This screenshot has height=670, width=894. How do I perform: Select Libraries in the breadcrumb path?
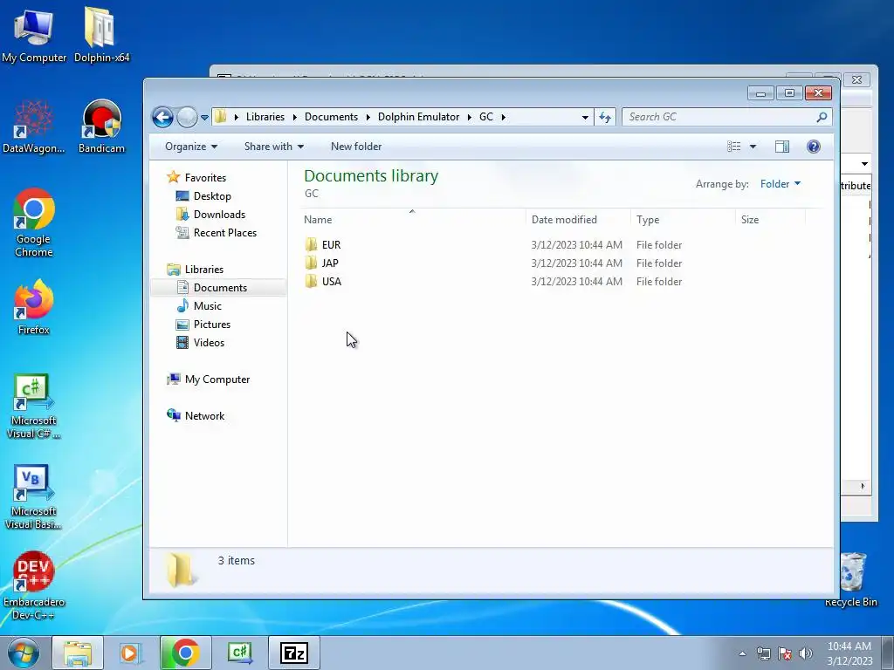point(265,117)
